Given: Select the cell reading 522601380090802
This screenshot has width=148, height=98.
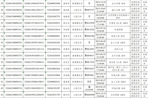Looking at the screenshot, I should pyautogui.click(x=13, y=16).
